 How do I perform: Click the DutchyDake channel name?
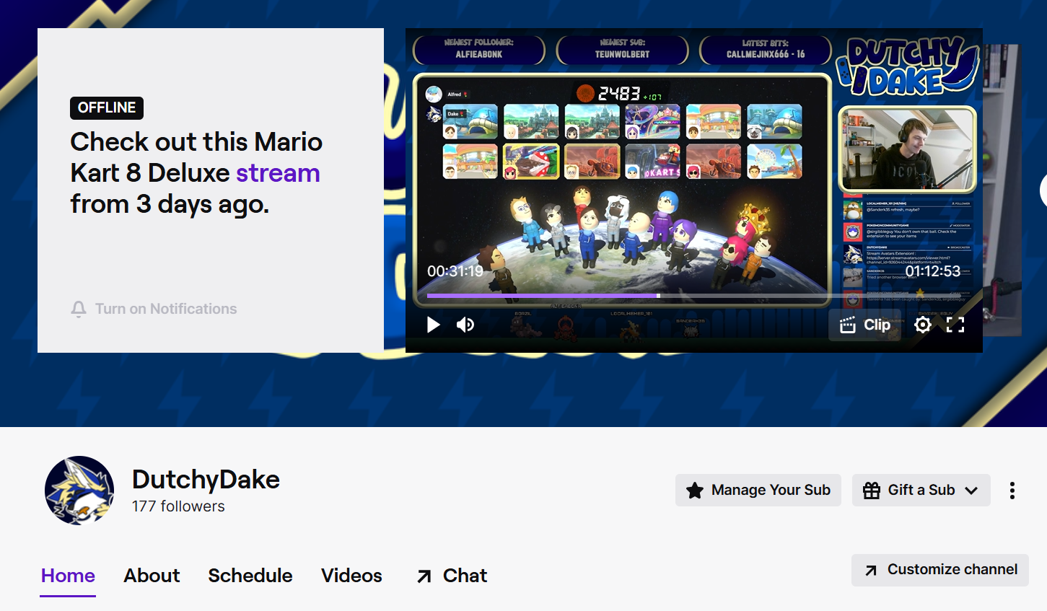(x=206, y=480)
